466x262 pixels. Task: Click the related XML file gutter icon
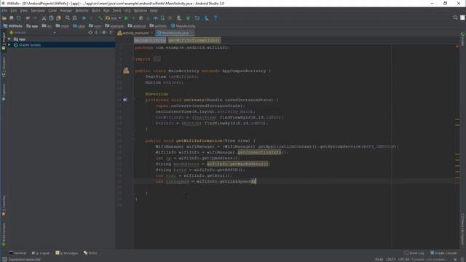click(126, 71)
